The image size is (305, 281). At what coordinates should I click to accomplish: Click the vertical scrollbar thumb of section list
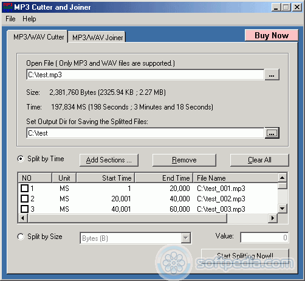(283, 186)
